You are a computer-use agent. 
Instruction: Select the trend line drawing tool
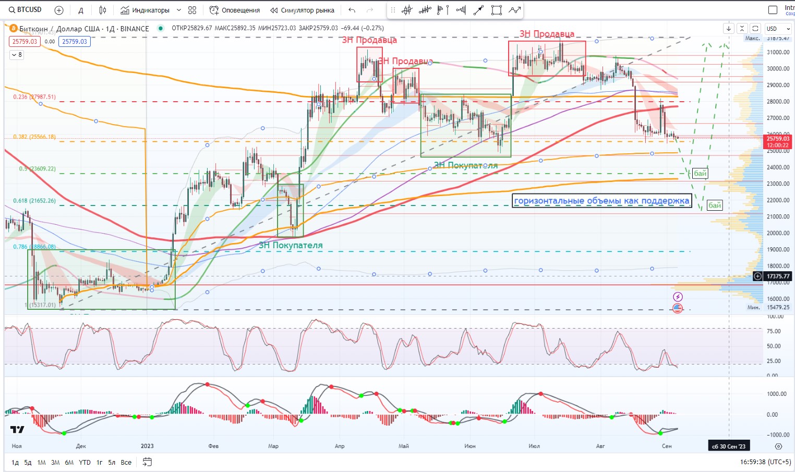point(478,10)
